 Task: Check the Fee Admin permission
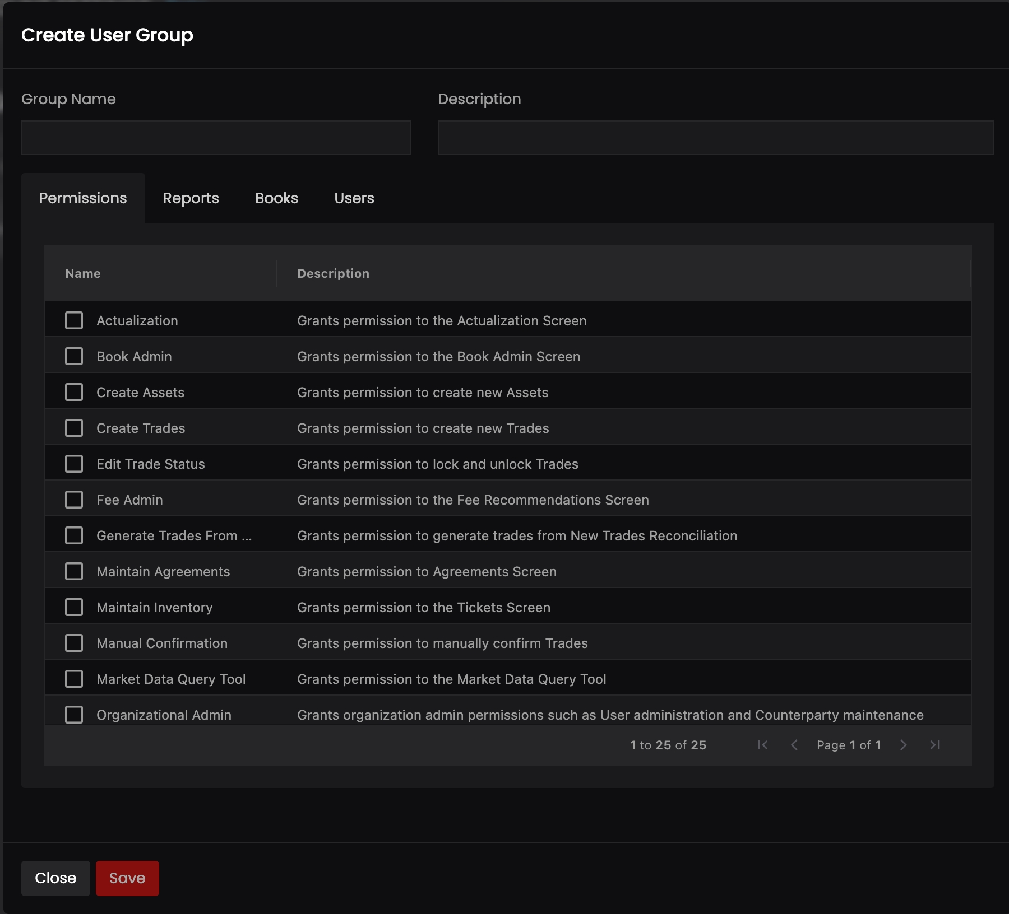(x=74, y=500)
